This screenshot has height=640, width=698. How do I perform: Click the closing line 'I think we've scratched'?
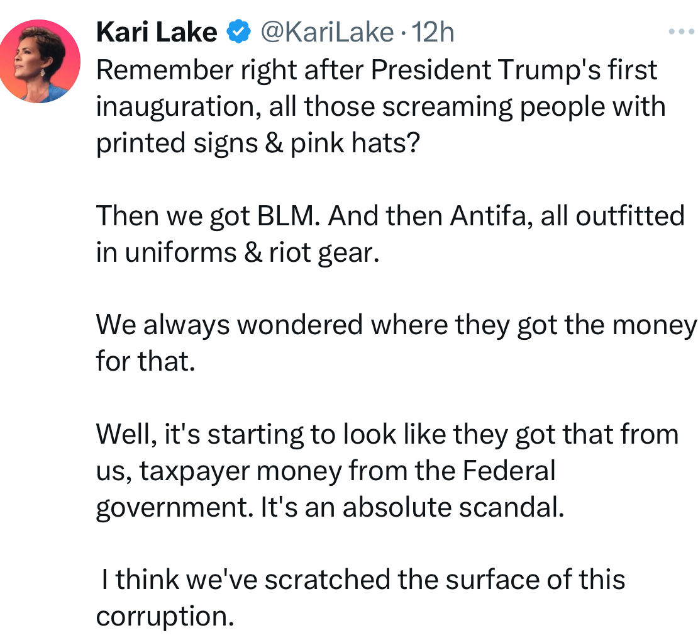coord(362,598)
